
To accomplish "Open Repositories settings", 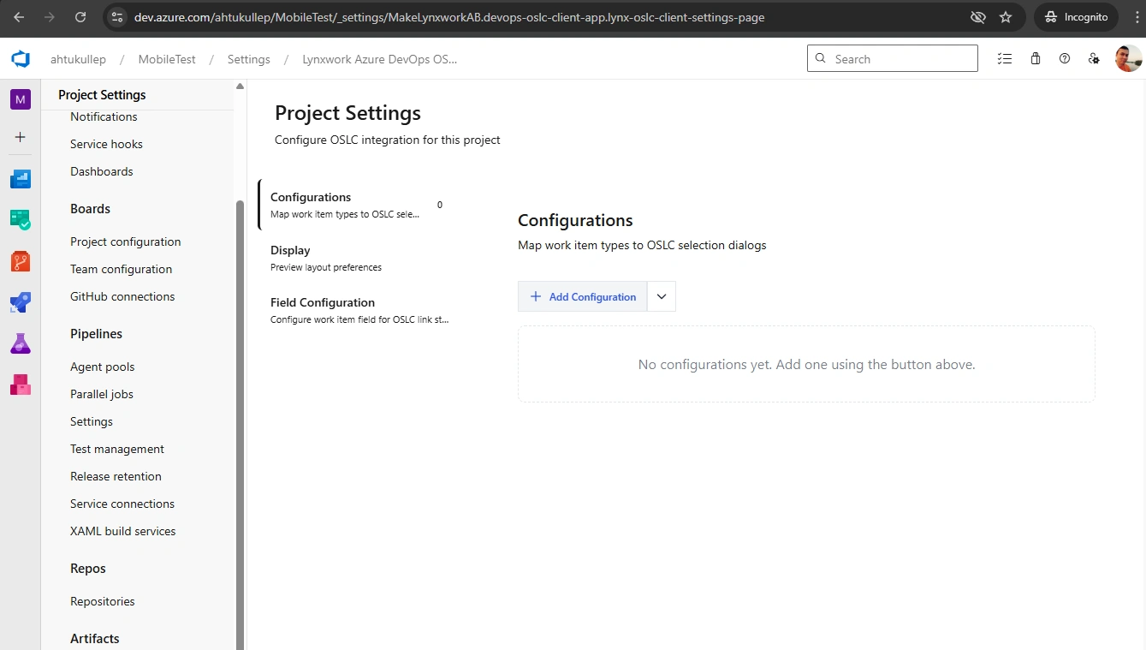I will [103, 601].
